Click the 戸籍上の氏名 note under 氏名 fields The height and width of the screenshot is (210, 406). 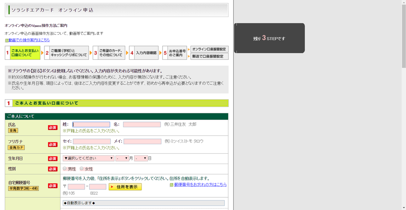coord(91,131)
